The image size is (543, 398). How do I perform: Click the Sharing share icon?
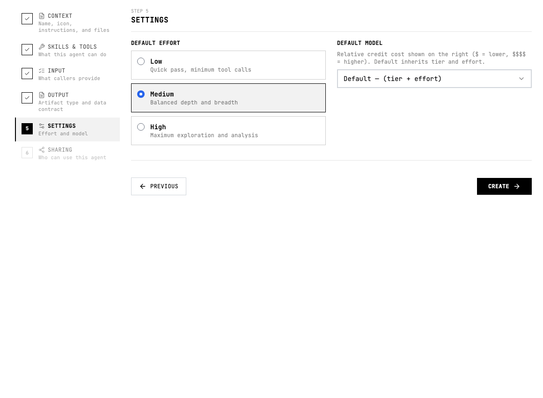click(42, 150)
